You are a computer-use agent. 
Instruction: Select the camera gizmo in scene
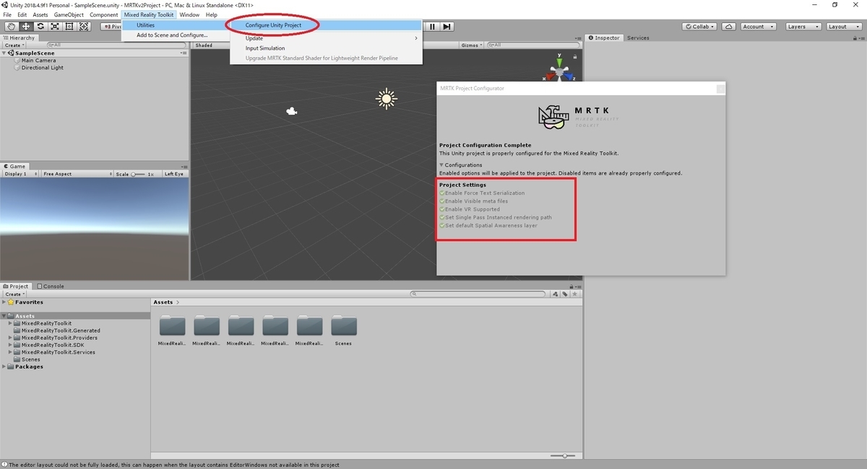[x=292, y=111]
